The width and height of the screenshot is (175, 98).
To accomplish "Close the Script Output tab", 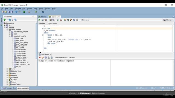I will pos(50,54).
